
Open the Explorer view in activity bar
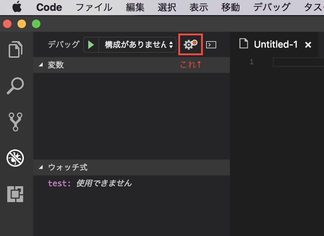16,49
